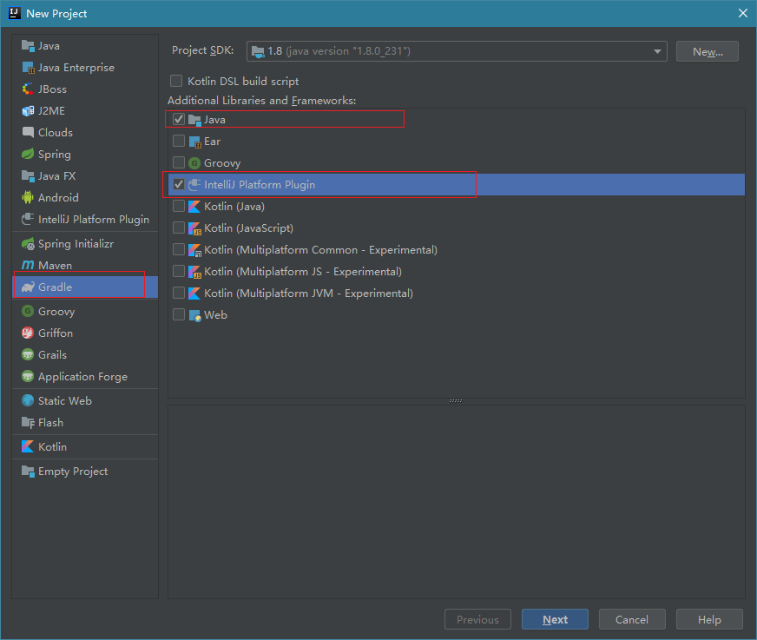The height and width of the screenshot is (640, 757).
Task: Uncheck IntelliJ Platform Plugin framework checkbox
Action: [179, 184]
